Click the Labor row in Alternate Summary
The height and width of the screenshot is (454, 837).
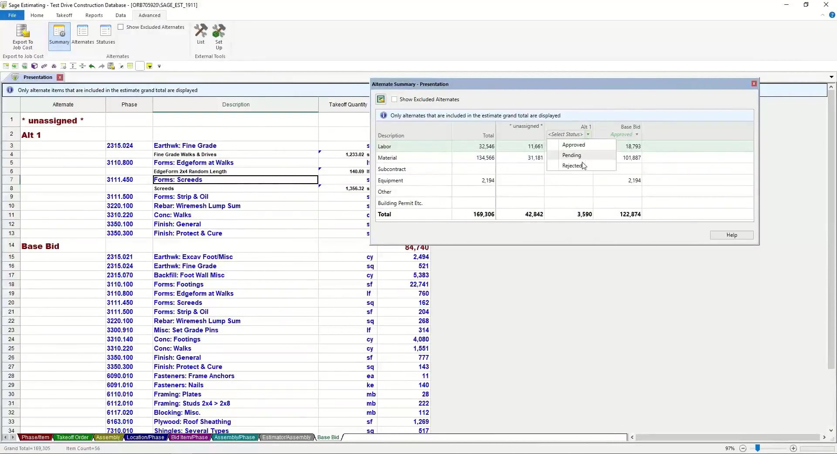[x=565, y=147]
